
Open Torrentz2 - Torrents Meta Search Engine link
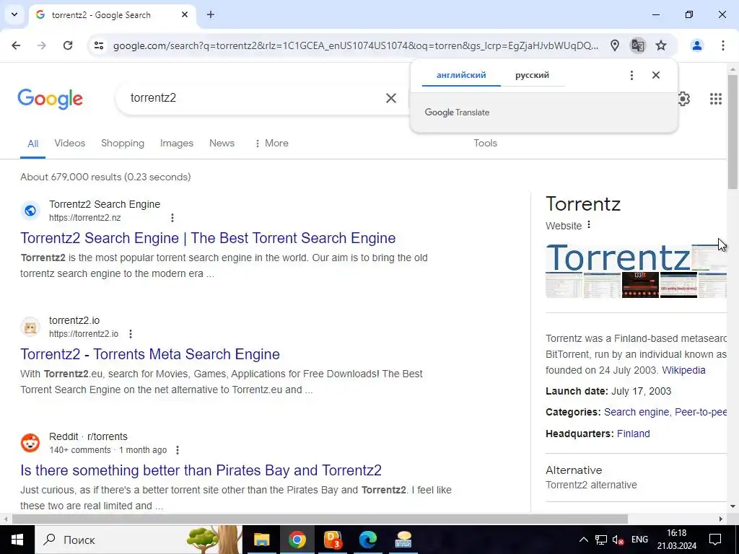pyautogui.click(x=150, y=354)
